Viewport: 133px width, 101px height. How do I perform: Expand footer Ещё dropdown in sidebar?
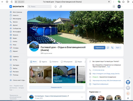click(x=12, y=90)
